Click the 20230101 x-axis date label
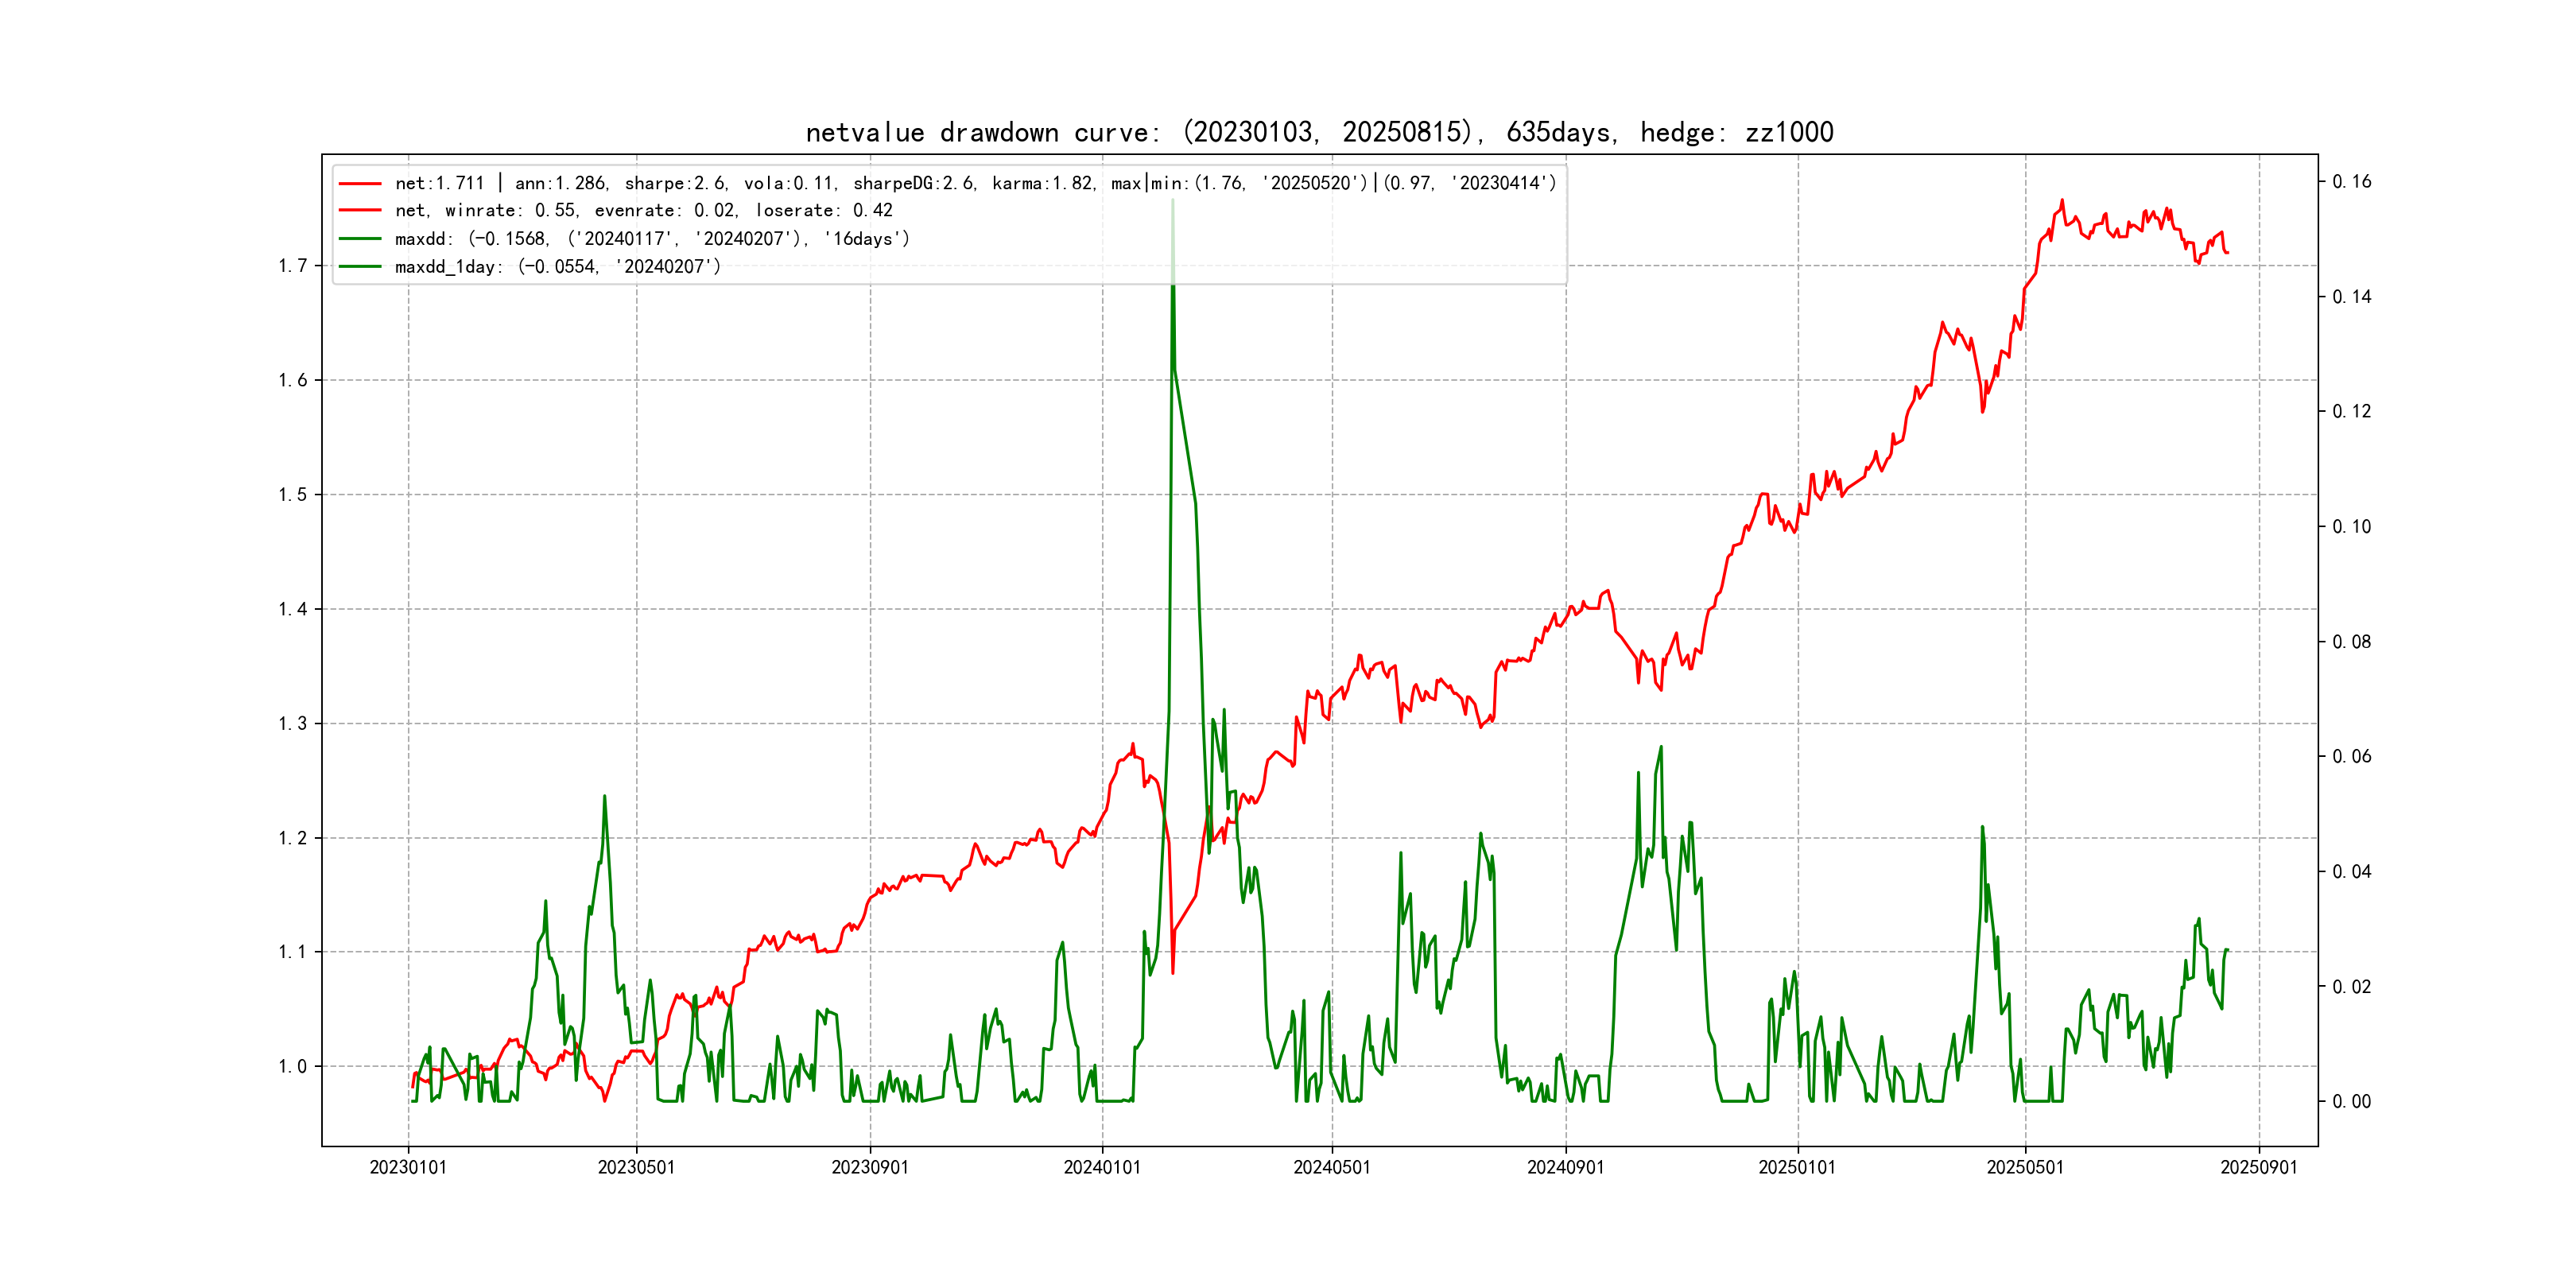Screen dimensions: 2576x1288 (408, 1167)
